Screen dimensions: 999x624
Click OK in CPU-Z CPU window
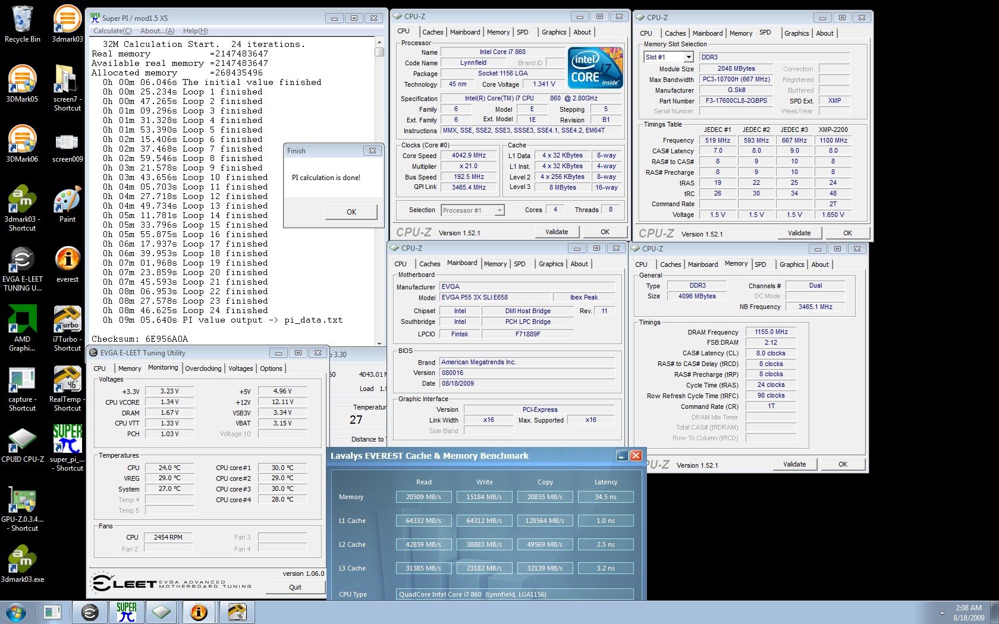(x=605, y=232)
